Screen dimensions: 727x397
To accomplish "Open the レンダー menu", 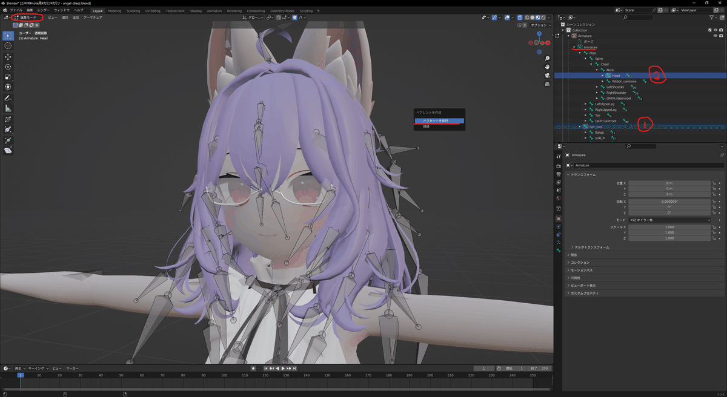I will coord(43,10).
